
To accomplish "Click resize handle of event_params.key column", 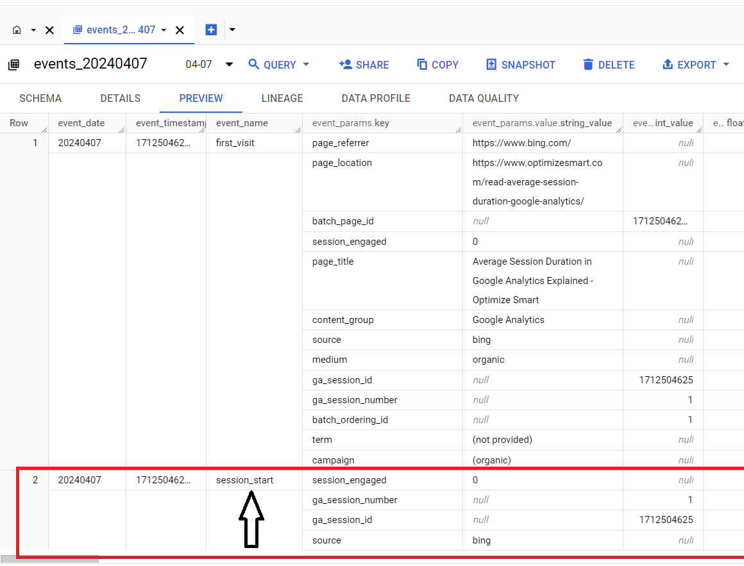I will click(x=459, y=130).
